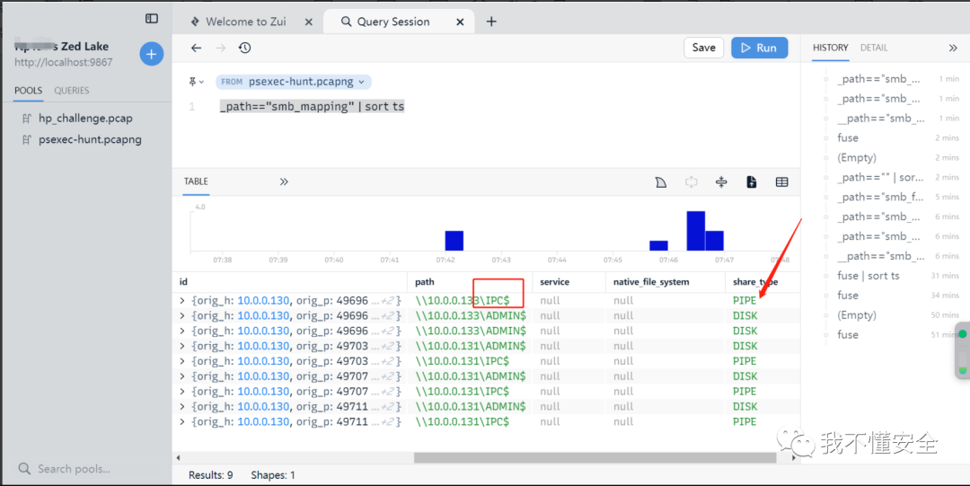Click the histogram bar at 07:42

pos(454,241)
